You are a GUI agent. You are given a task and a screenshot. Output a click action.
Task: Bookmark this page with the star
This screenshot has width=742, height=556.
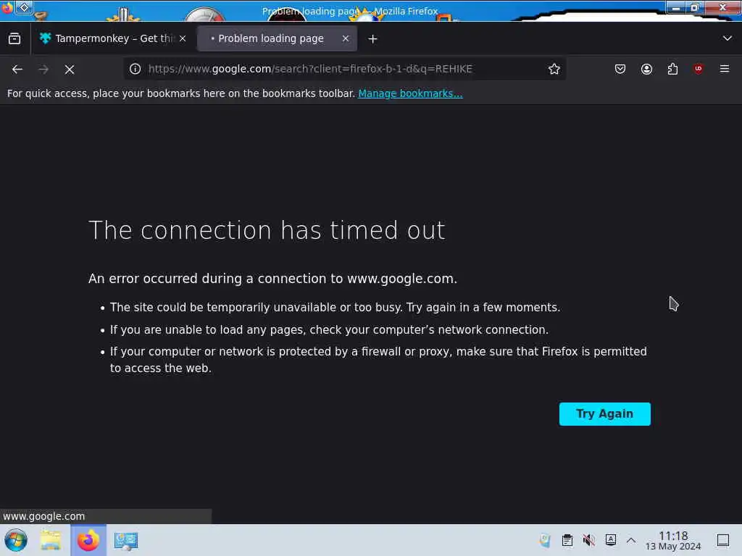[x=554, y=69]
